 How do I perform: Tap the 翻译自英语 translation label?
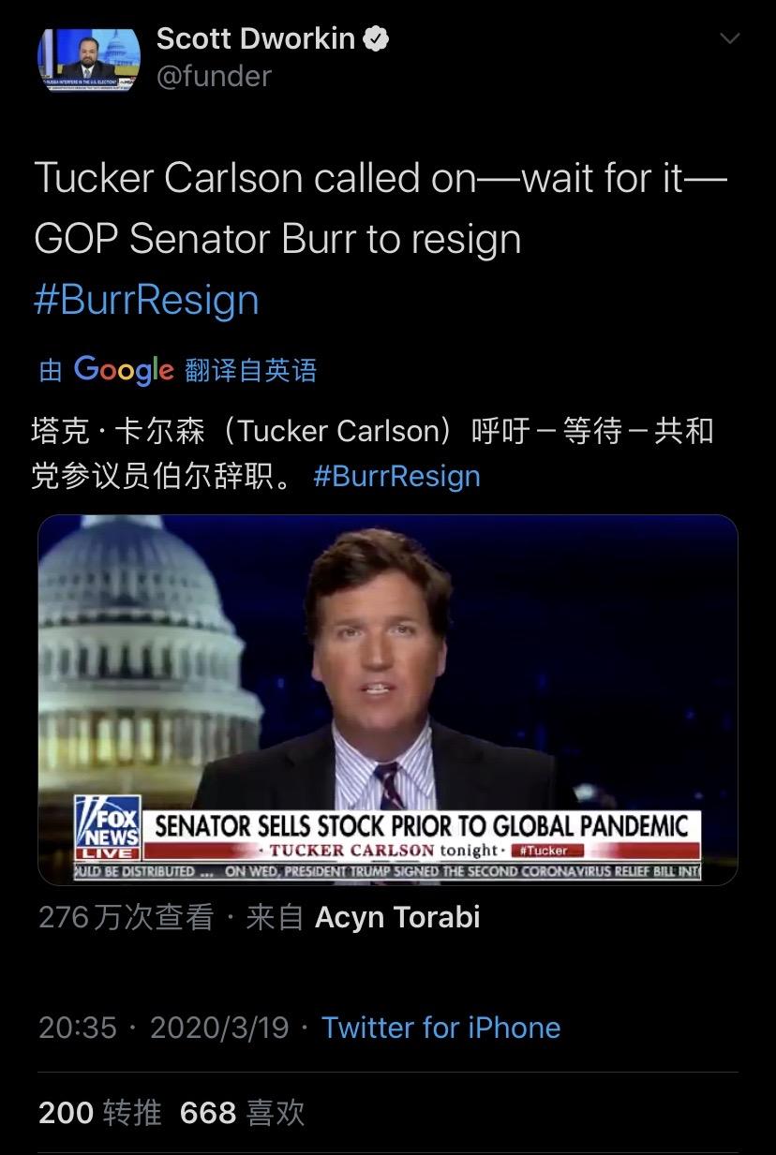251,370
